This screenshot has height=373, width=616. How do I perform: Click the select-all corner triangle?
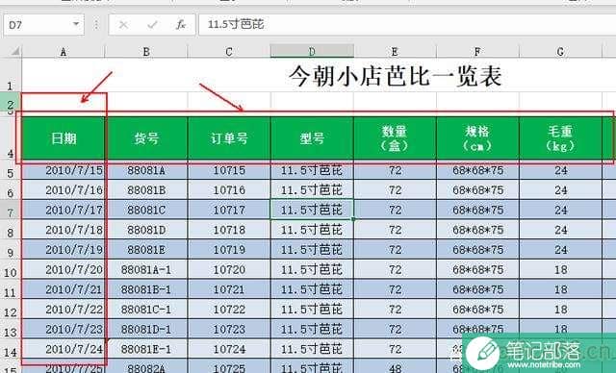(x=15, y=51)
